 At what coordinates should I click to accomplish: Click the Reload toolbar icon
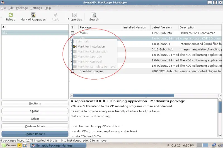tap(11, 15)
